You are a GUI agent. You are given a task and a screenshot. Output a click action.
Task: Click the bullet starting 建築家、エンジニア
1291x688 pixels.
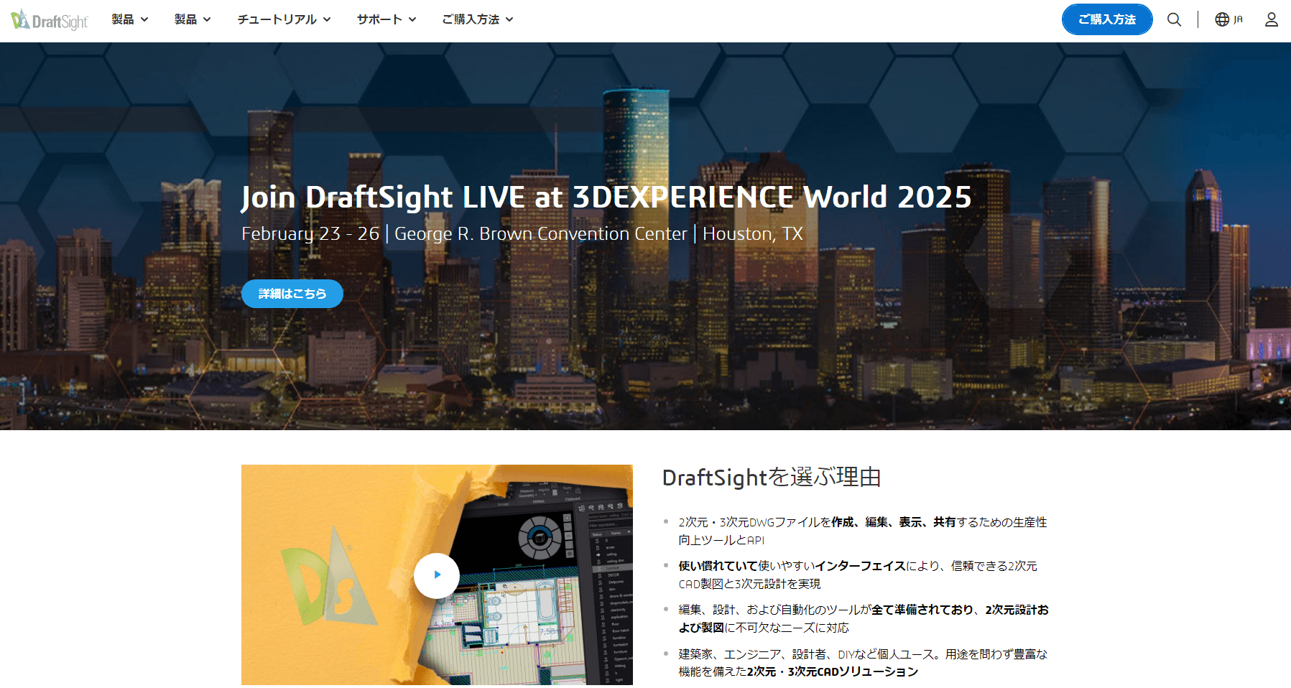pyautogui.click(x=863, y=663)
